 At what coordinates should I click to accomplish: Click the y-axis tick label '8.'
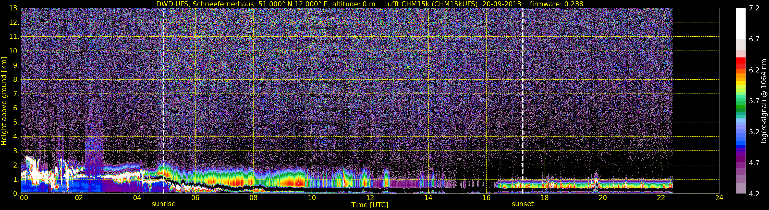(16, 80)
